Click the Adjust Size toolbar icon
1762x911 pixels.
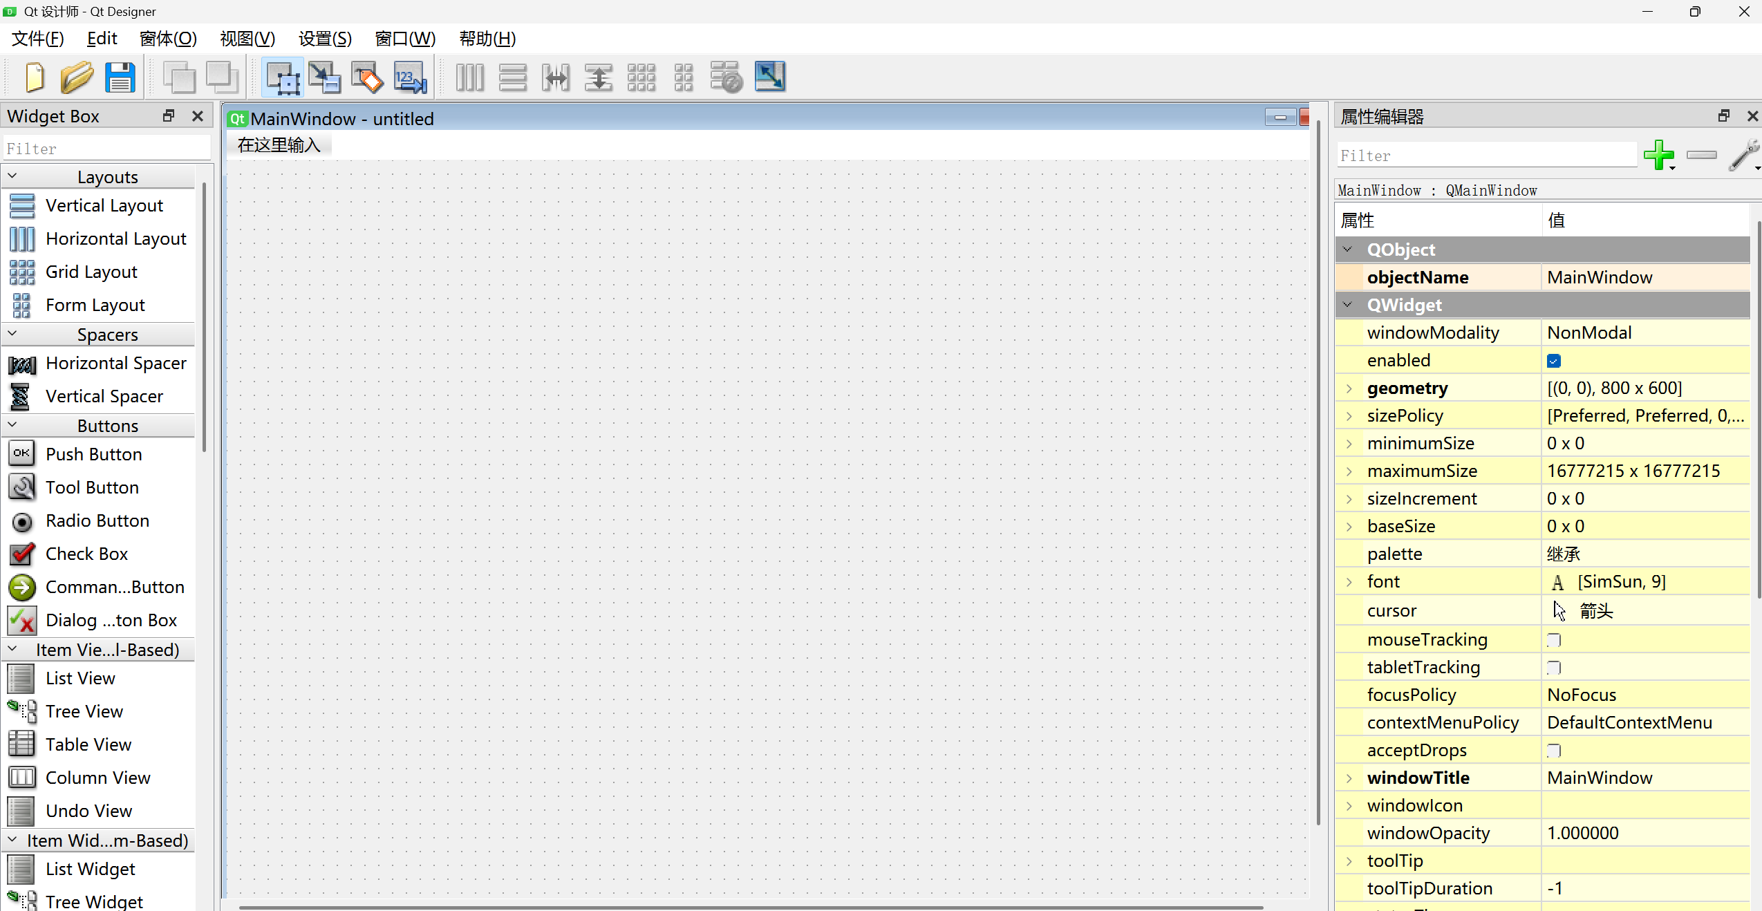click(x=769, y=77)
